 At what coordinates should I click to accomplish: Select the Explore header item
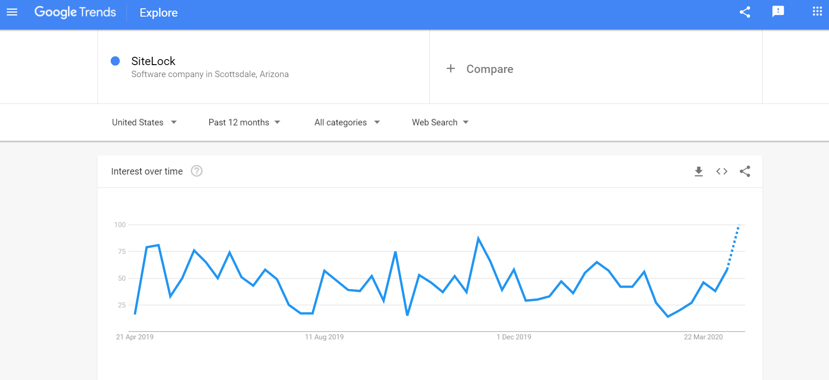point(158,12)
